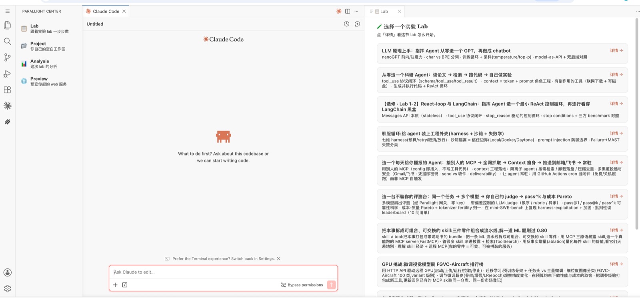Close the Lab tab

click(x=399, y=11)
